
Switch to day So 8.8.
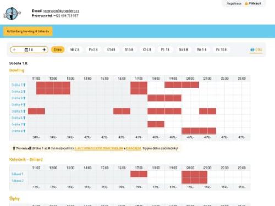pyautogui.click(x=183, y=49)
